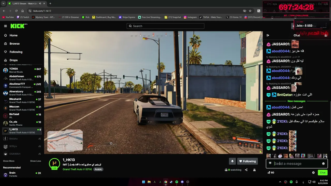Viewport: 331px width, 186px height.
Task: Reload the kick.com page
Action: point(16,11)
